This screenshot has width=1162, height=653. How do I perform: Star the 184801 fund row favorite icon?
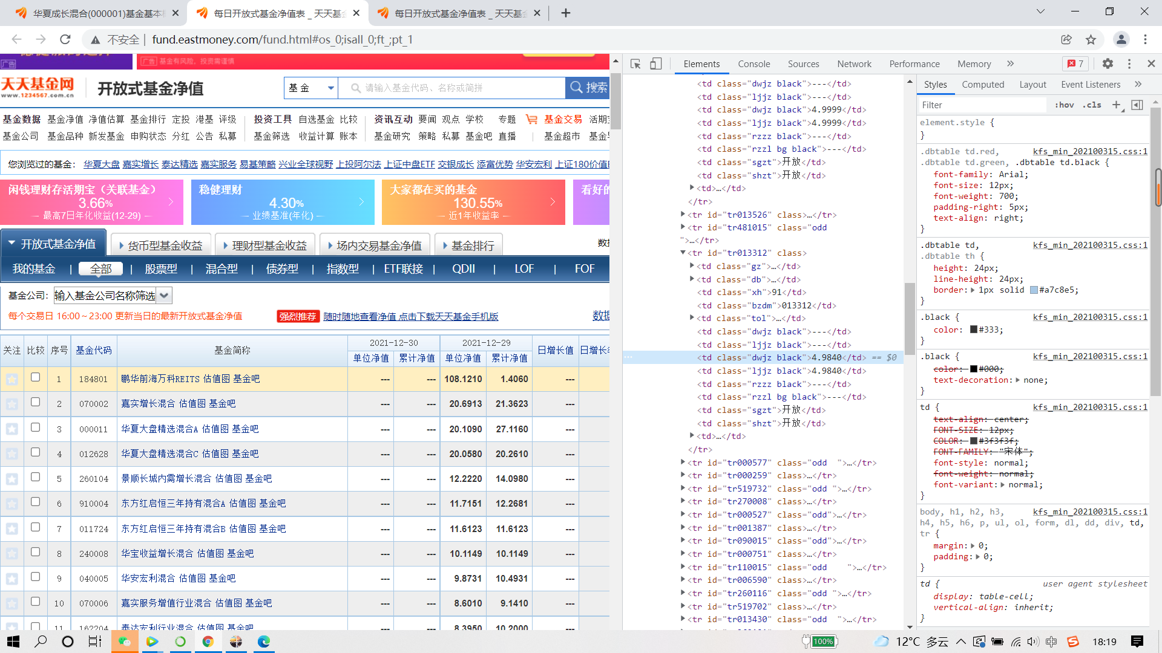coord(11,379)
